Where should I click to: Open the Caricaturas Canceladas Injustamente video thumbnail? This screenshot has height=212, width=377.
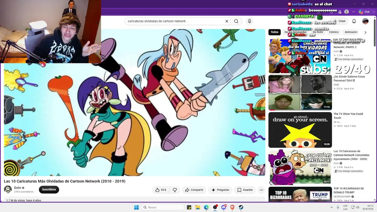point(300,167)
